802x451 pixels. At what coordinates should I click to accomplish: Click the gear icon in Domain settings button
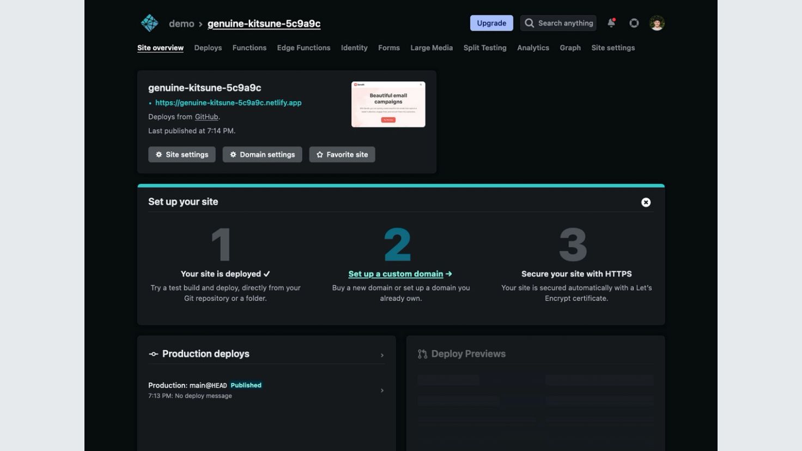click(233, 155)
